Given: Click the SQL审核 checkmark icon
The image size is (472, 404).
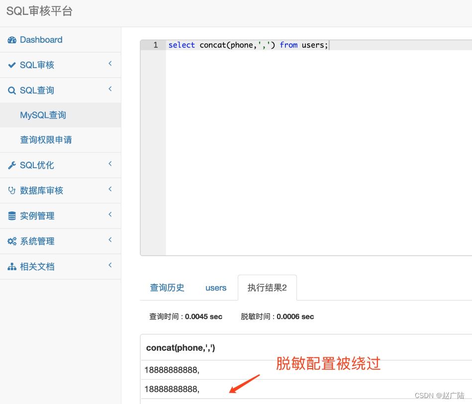Looking at the screenshot, I should tap(12, 65).
